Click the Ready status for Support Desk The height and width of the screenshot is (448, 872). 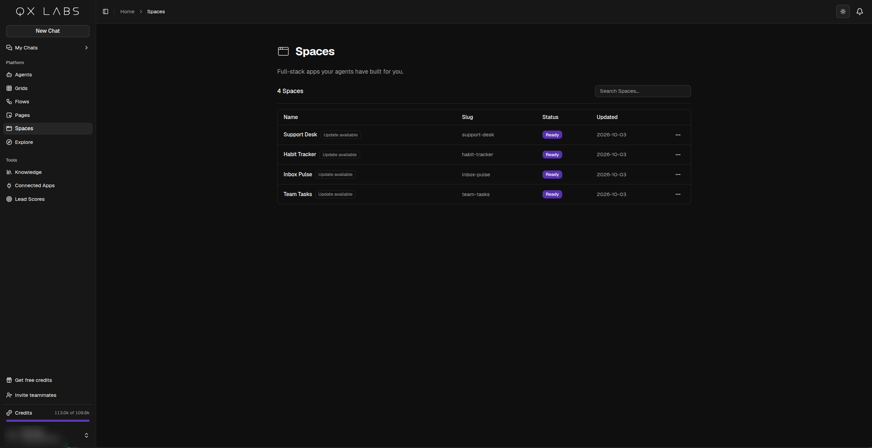coord(552,135)
